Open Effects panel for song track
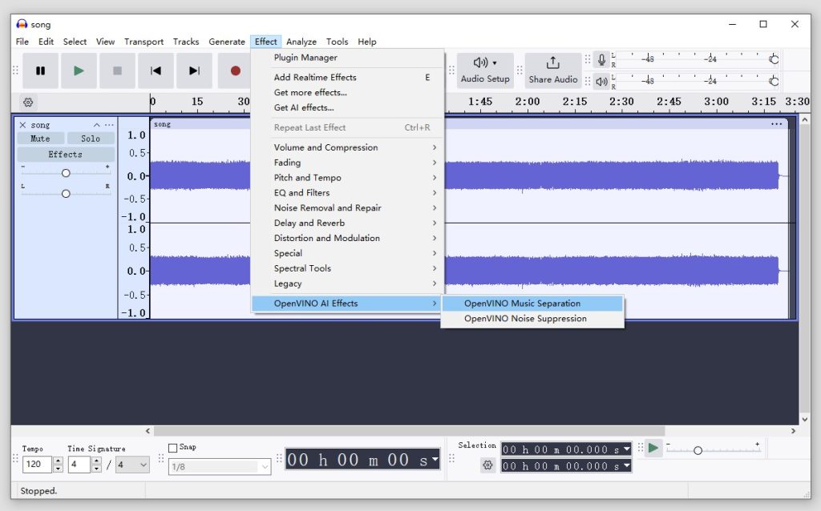The width and height of the screenshot is (821, 511). click(x=66, y=155)
